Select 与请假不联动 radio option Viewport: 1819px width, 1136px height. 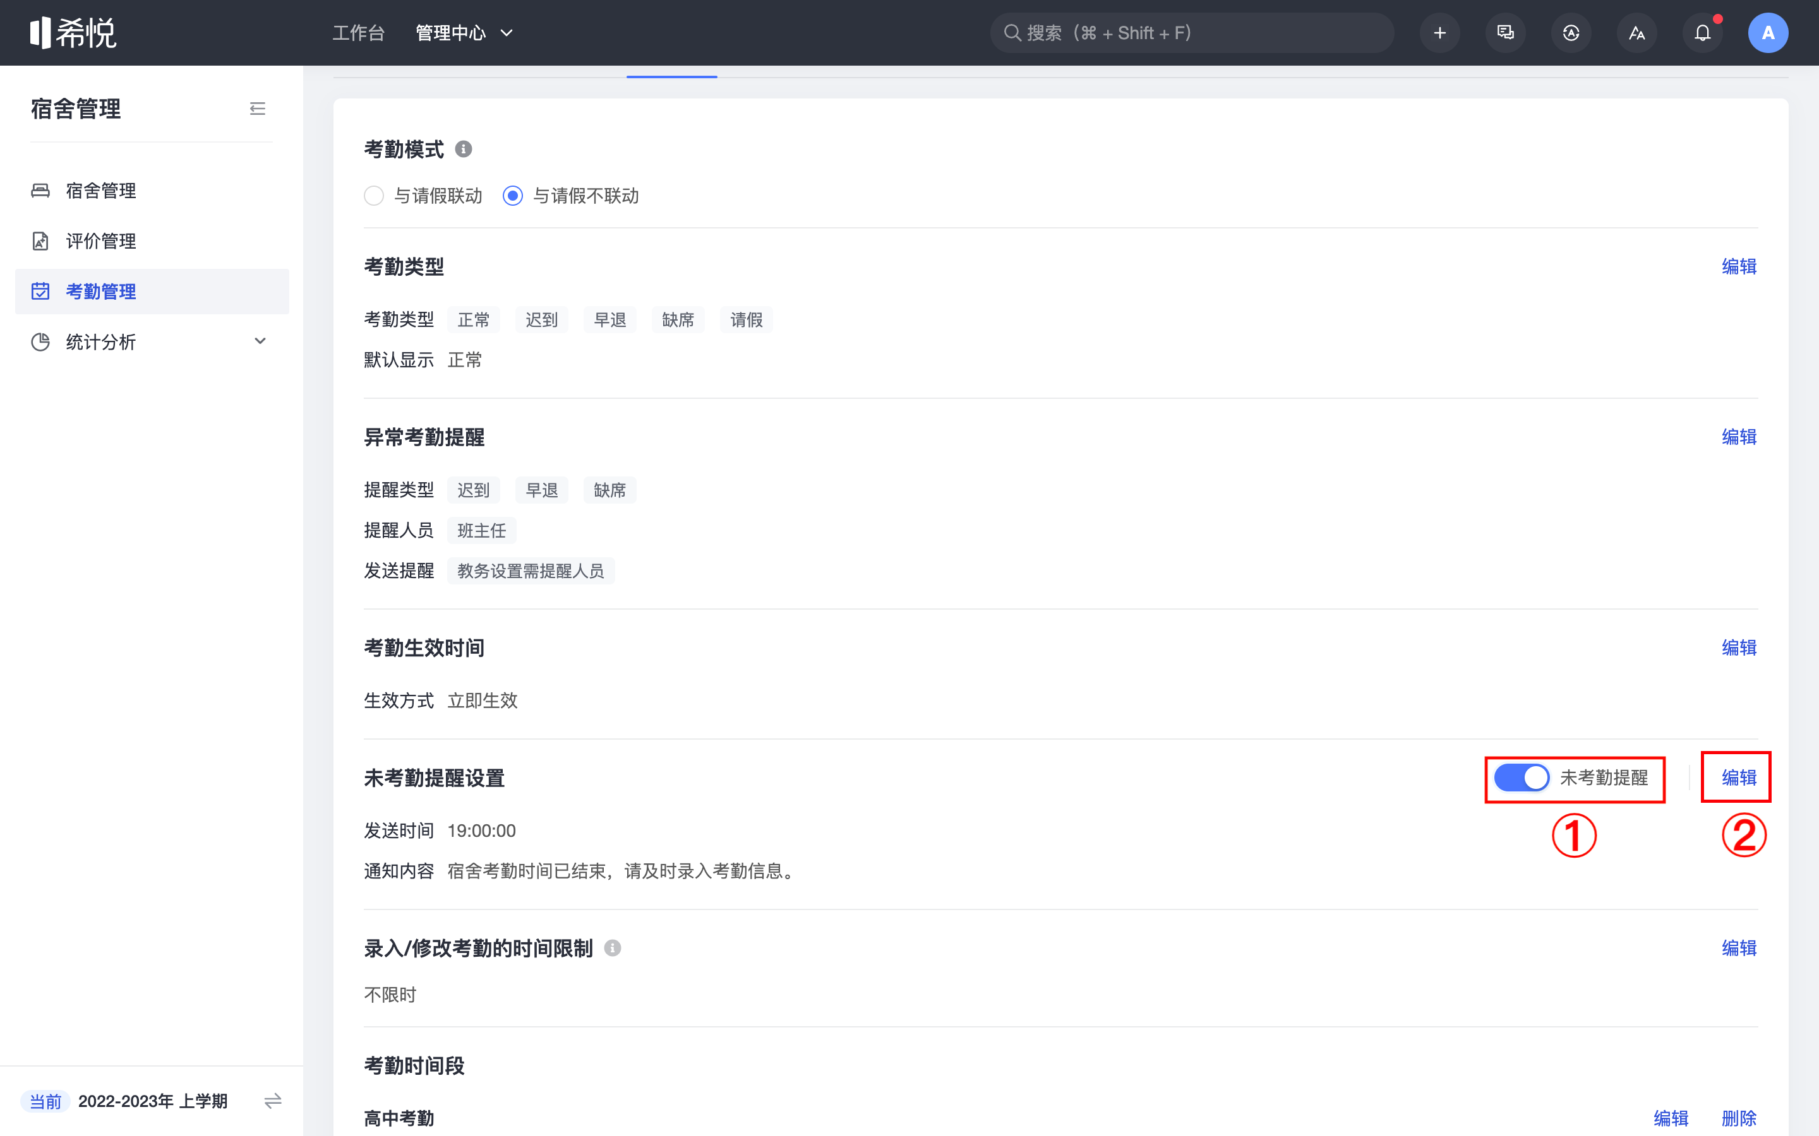[570, 196]
